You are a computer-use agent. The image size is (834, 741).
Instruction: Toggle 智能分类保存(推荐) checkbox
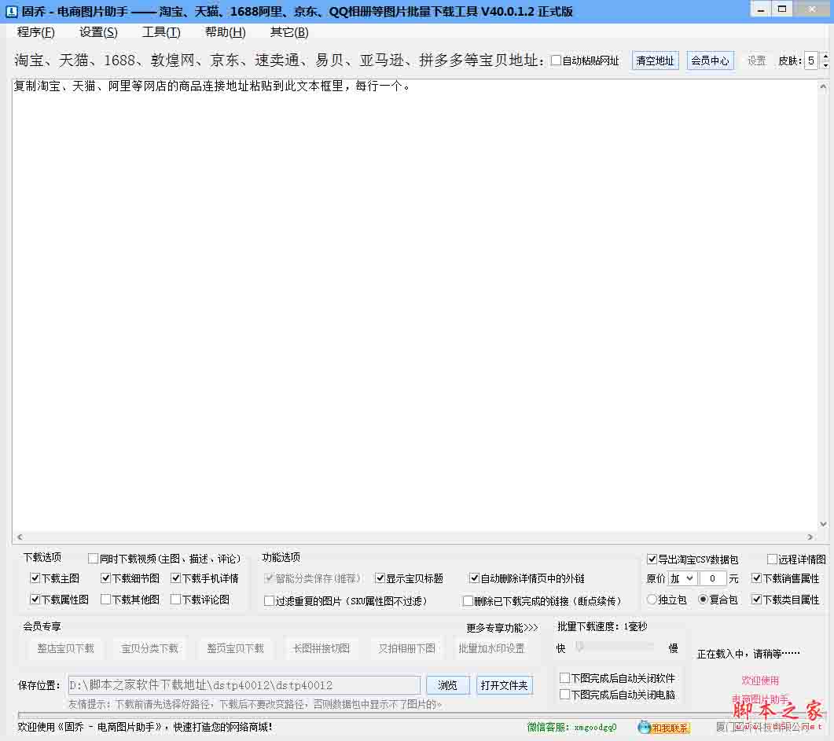click(x=269, y=578)
